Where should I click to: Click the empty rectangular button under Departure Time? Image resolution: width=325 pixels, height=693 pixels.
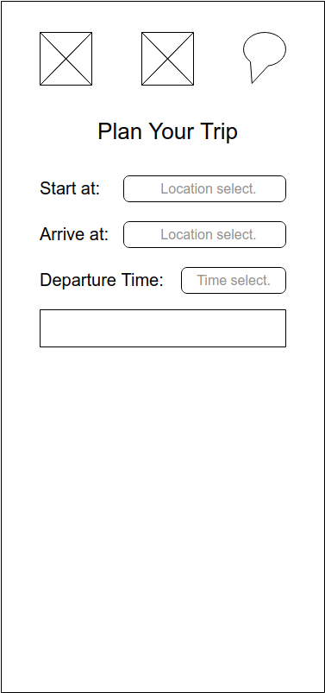coord(163,328)
